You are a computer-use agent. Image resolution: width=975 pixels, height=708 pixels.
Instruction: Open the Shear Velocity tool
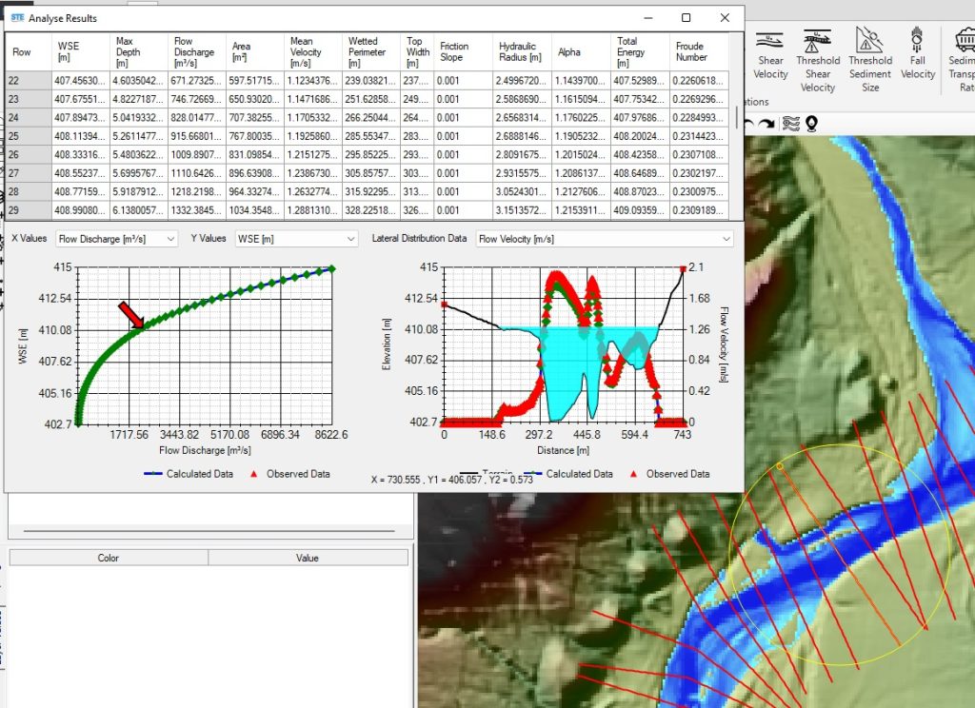coord(770,55)
